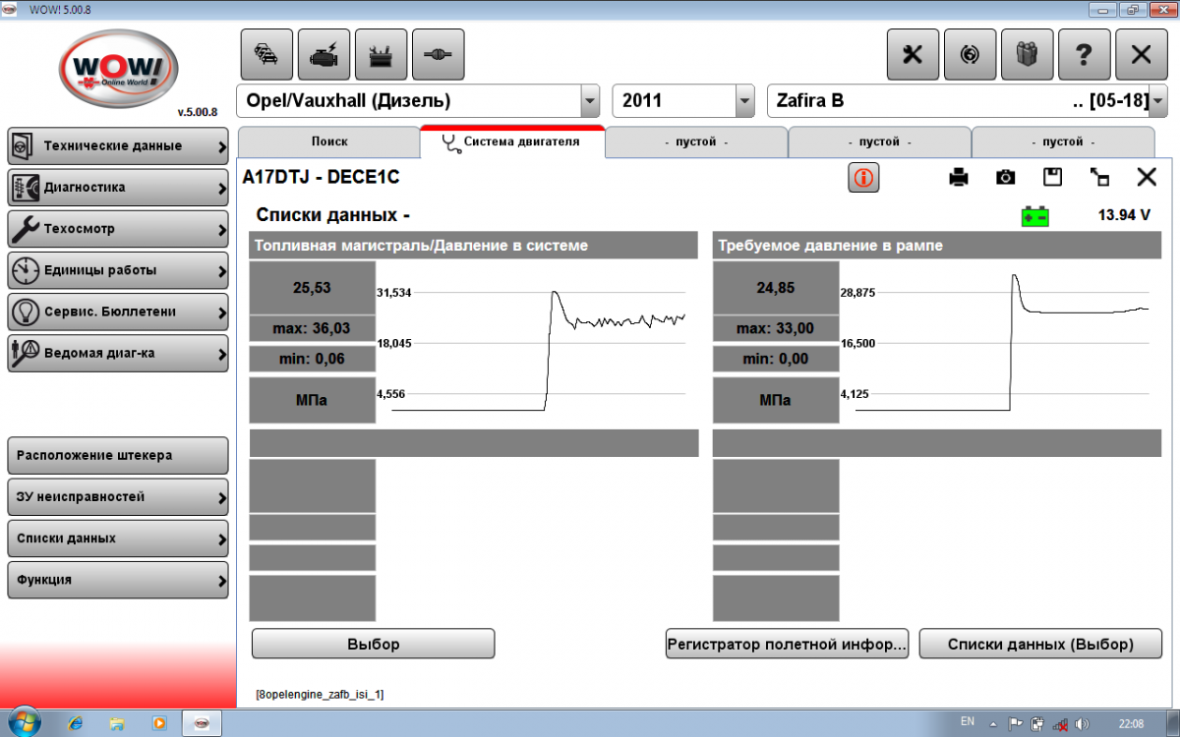The height and width of the screenshot is (737, 1180).
Task: Select the Система двигателя tab
Action: coord(512,142)
